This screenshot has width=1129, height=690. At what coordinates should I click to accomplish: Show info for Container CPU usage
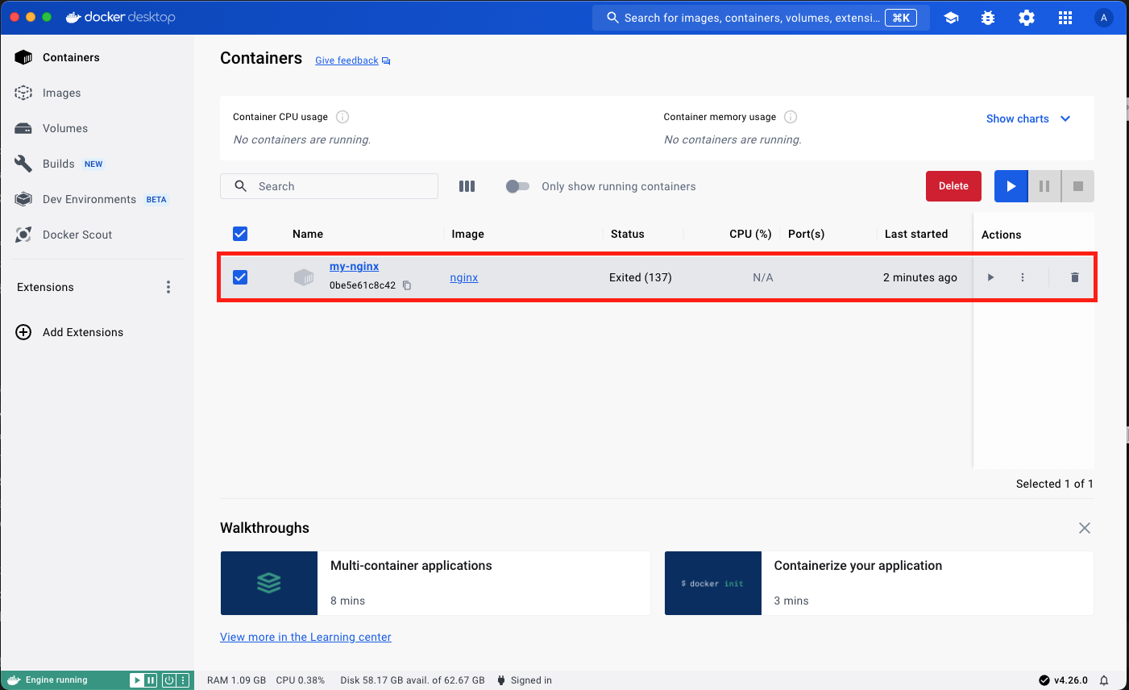[342, 117]
